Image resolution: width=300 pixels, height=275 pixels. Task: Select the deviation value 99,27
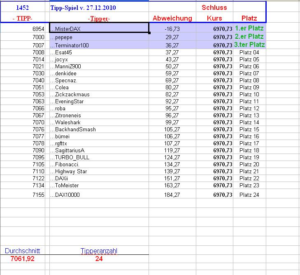[x=172, y=123]
